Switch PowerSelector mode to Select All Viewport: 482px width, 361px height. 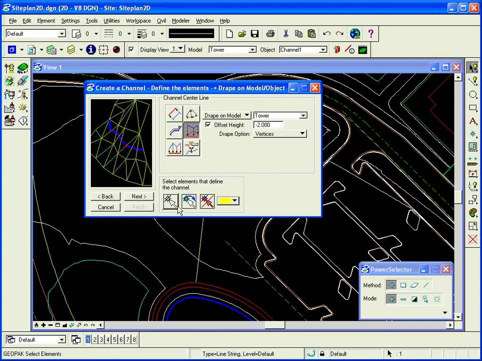click(425, 299)
